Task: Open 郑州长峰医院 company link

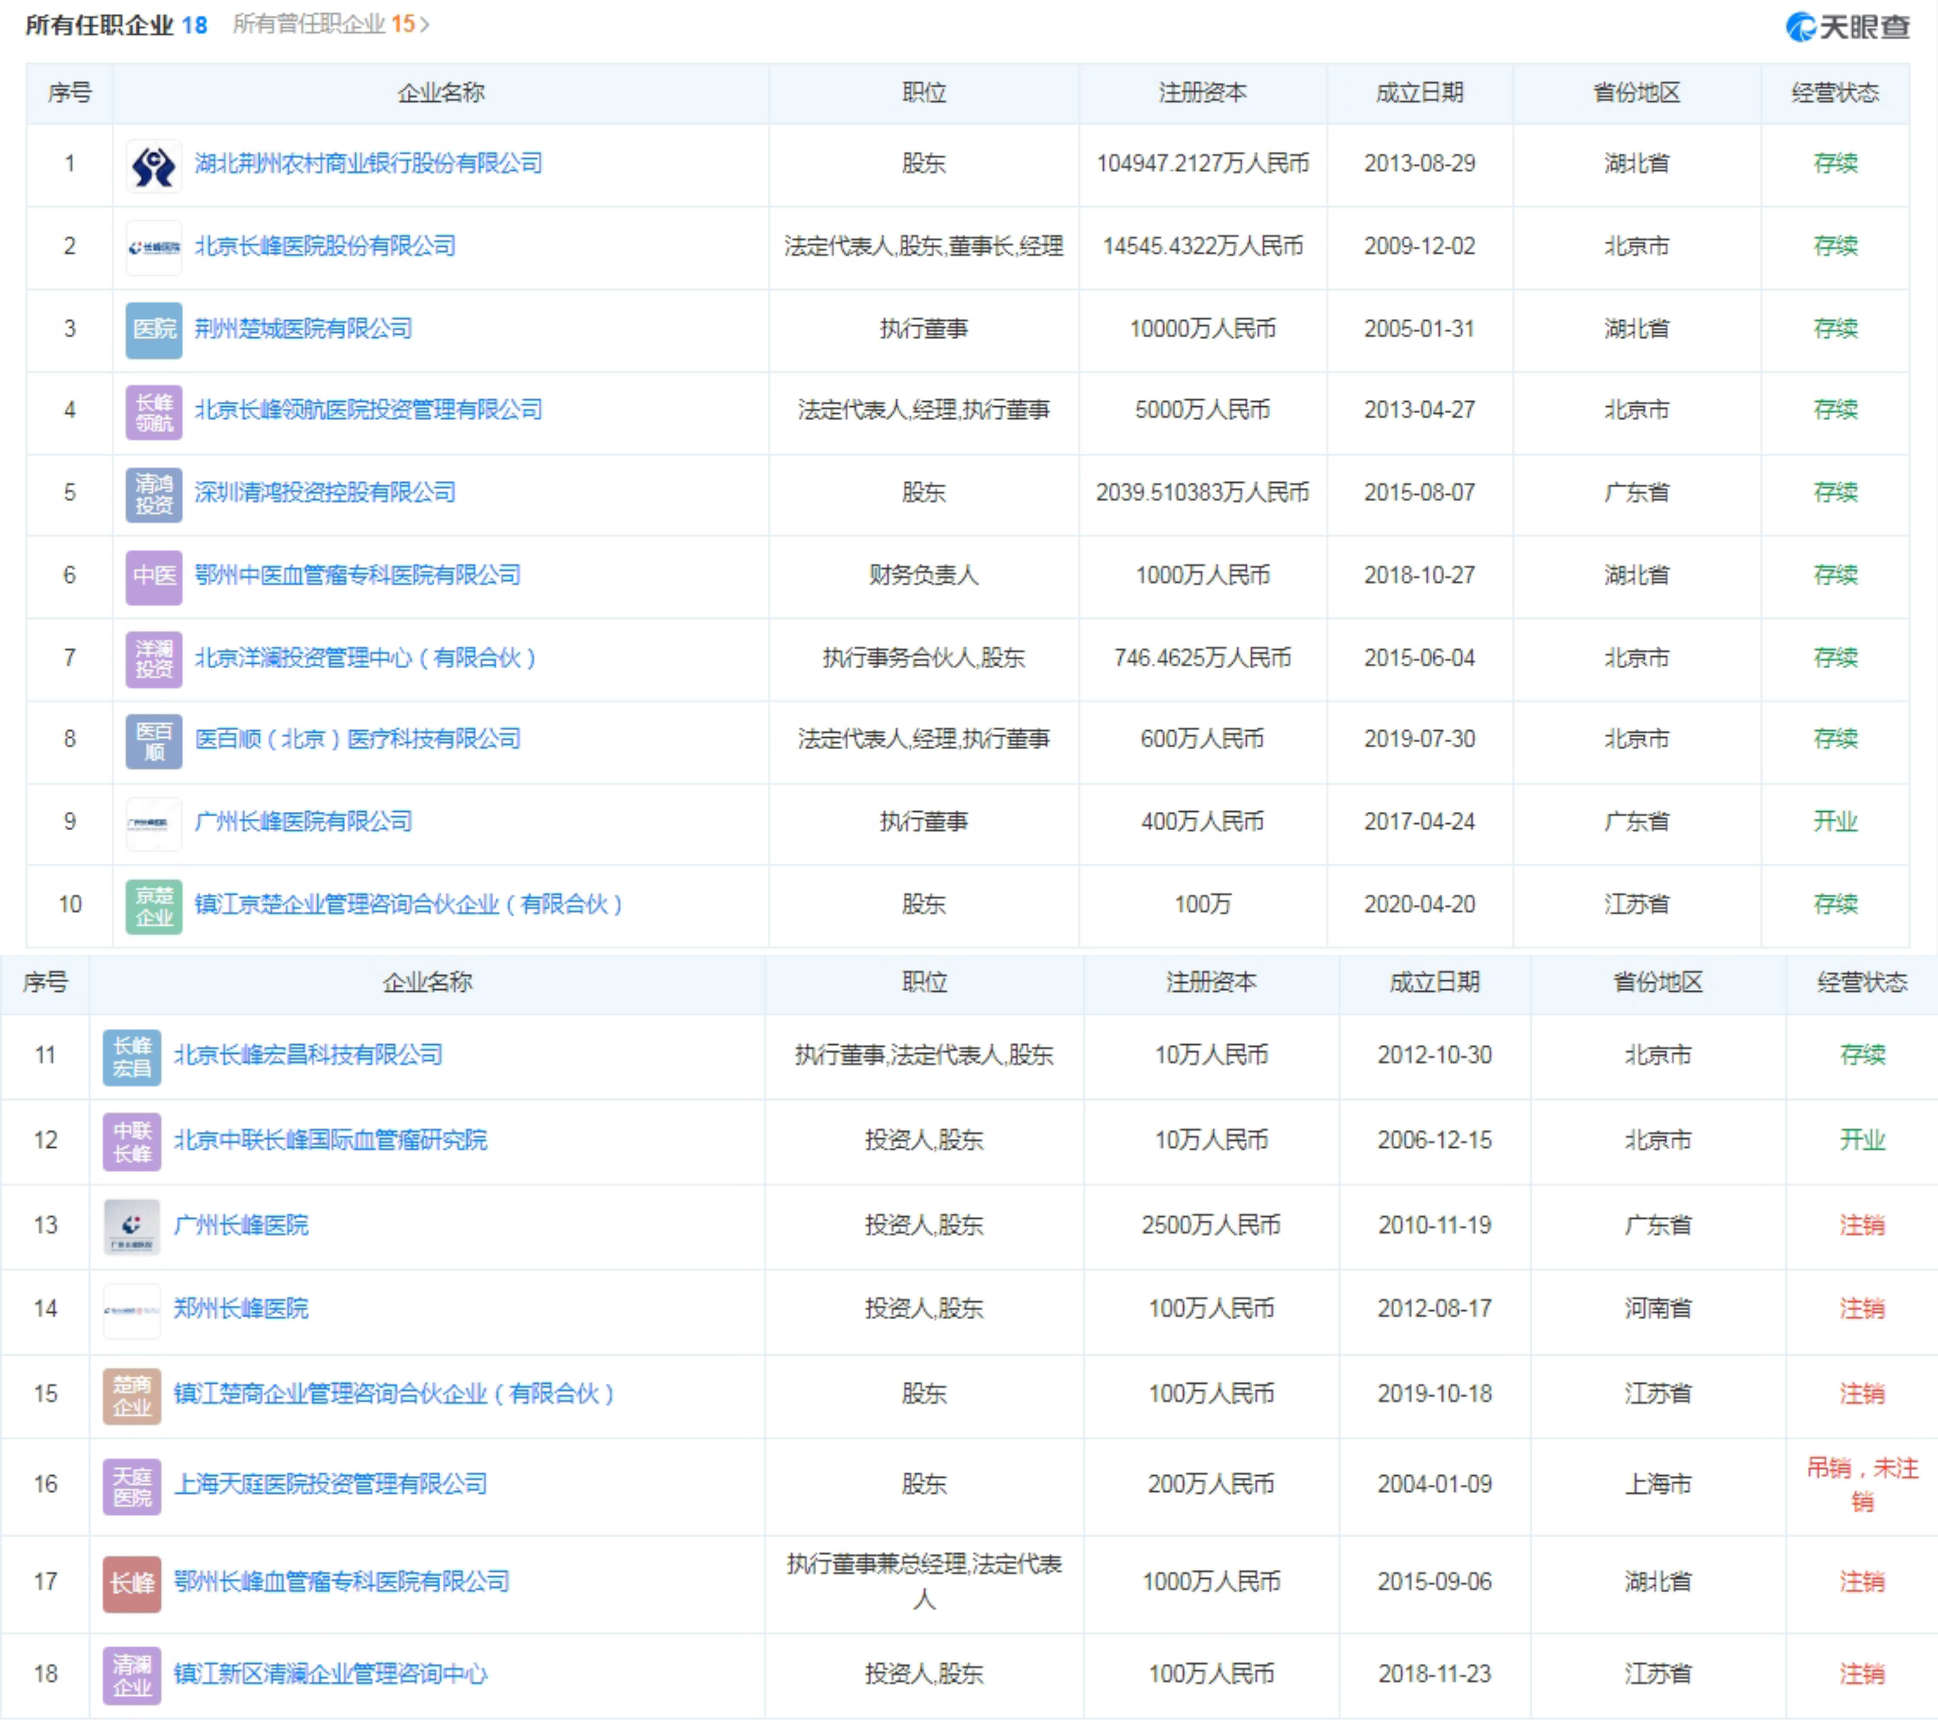Action: pos(241,1309)
